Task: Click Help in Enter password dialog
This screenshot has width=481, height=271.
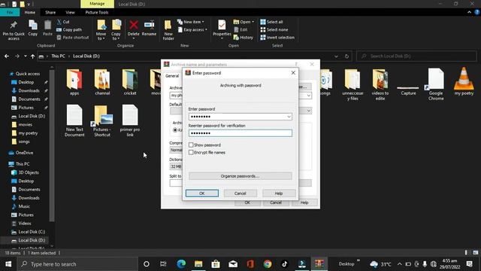Action: click(279, 193)
